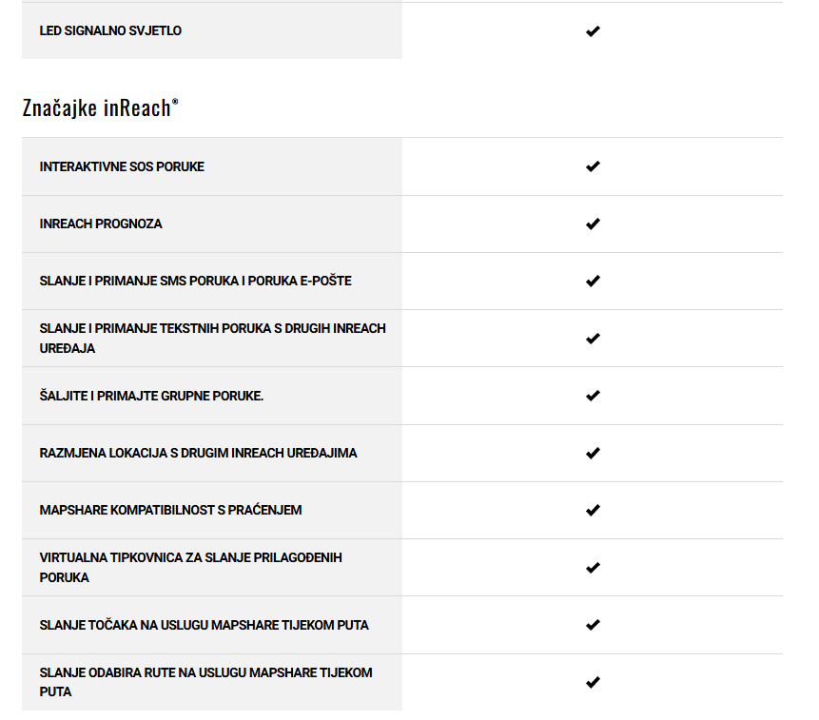Click checkmark for slanje odabira rute
The width and height of the screenshot is (819, 720).
coord(593,682)
